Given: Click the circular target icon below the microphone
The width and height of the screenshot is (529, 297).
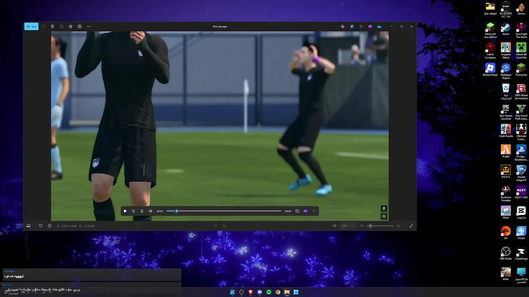Looking at the screenshot, I should [x=384, y=217].
